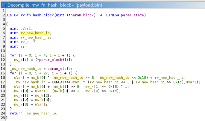Click mw_k in the array declaration on line 8
Screen dimensions: 205x121
[25, 42]
